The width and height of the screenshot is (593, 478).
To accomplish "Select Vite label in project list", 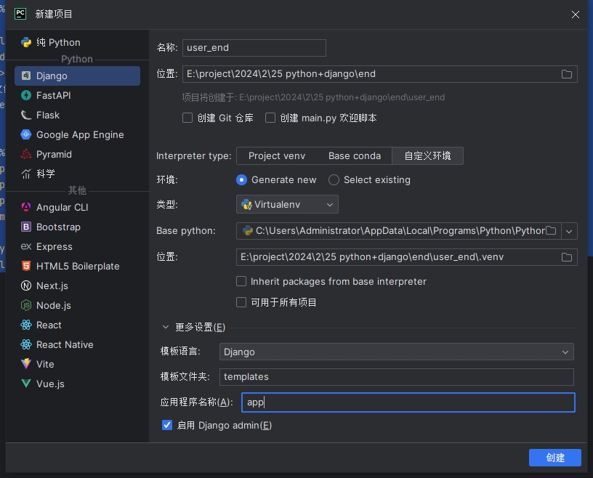I will (x=45, y=364).
